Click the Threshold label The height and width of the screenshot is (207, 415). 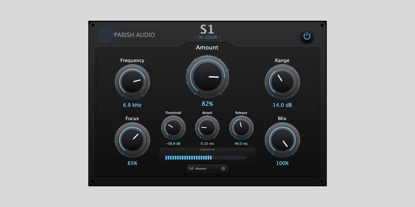(173, 113)
